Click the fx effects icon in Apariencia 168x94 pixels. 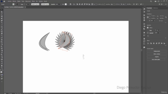tap(148, 36)
